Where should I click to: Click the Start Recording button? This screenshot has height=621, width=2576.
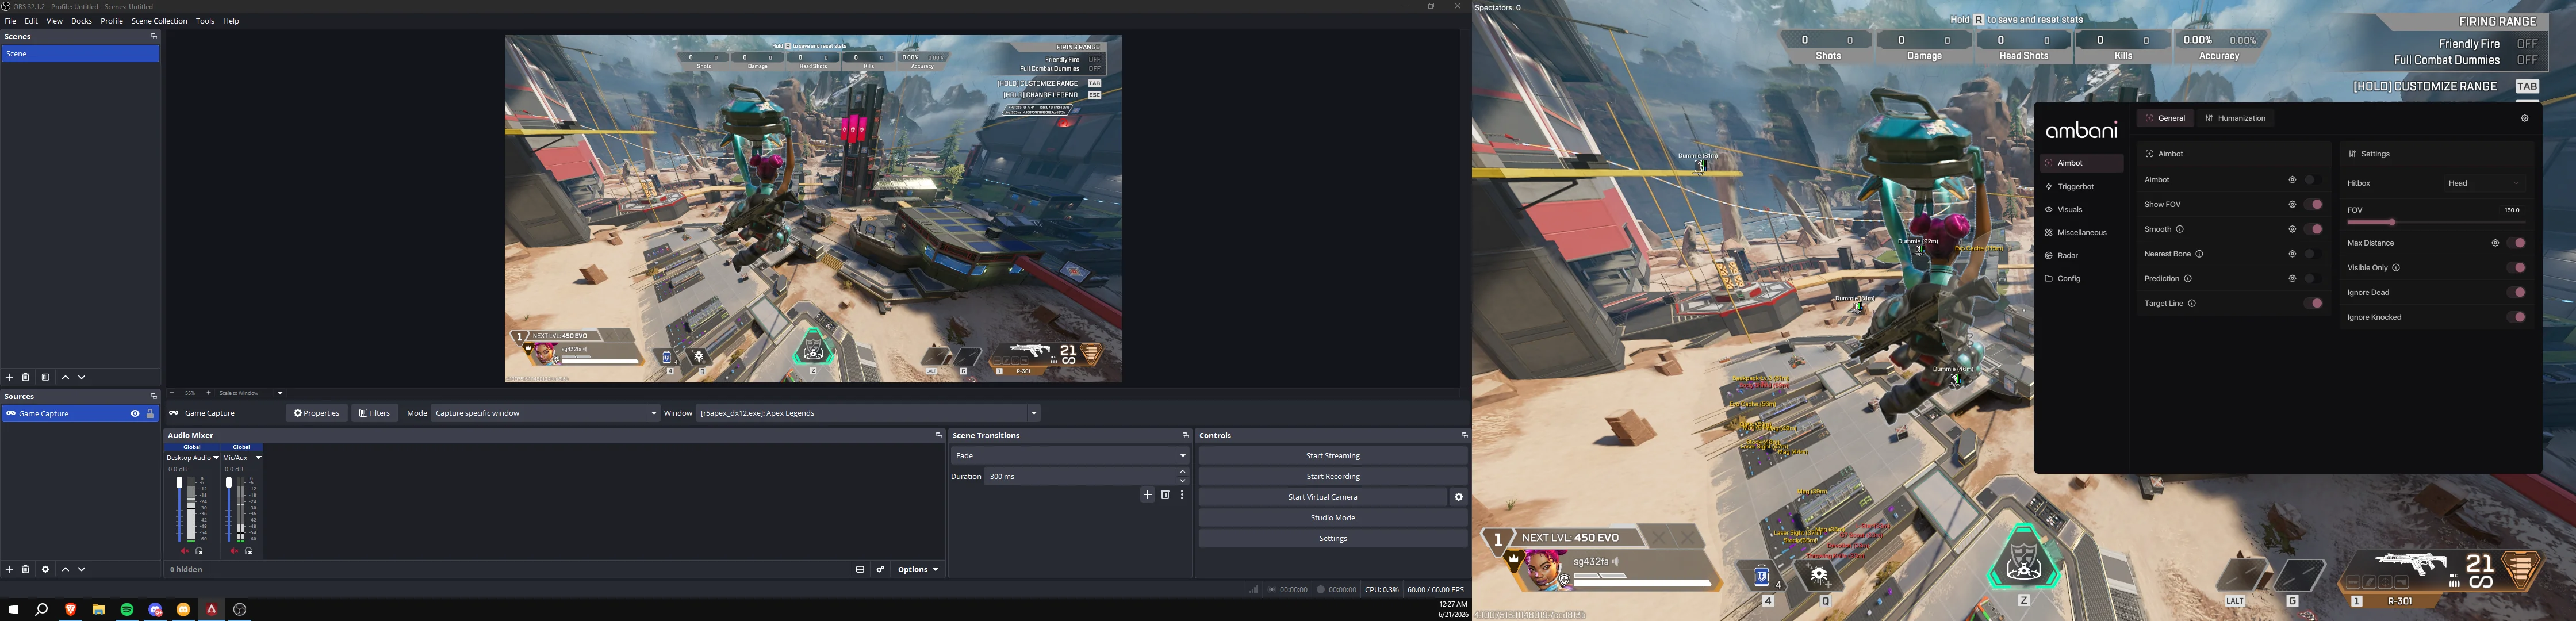point(1333,476)
